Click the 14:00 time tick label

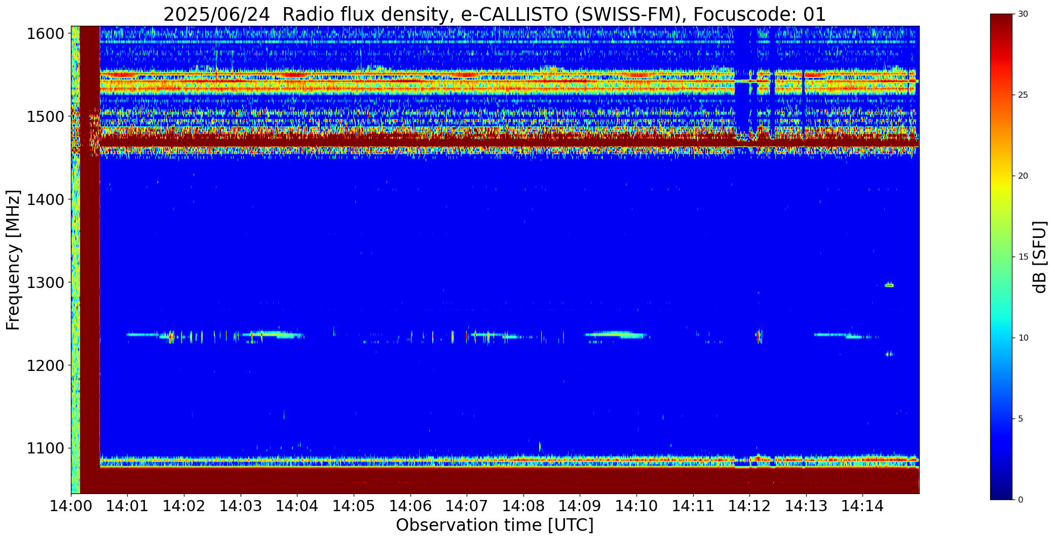[x=71, y=506]
